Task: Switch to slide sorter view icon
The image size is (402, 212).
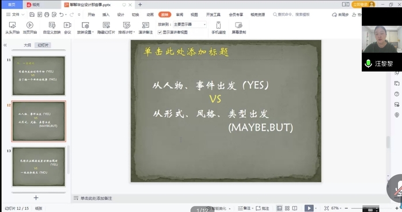Action: [x=287, y=208]
